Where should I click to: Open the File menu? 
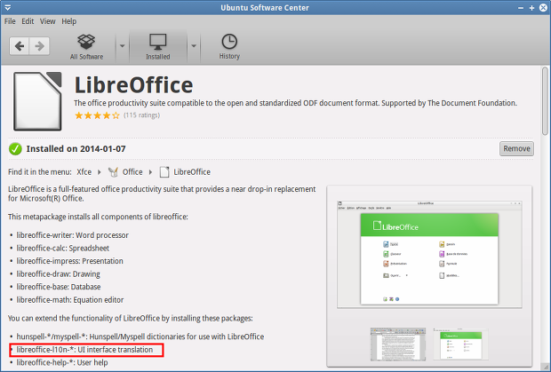10,21
